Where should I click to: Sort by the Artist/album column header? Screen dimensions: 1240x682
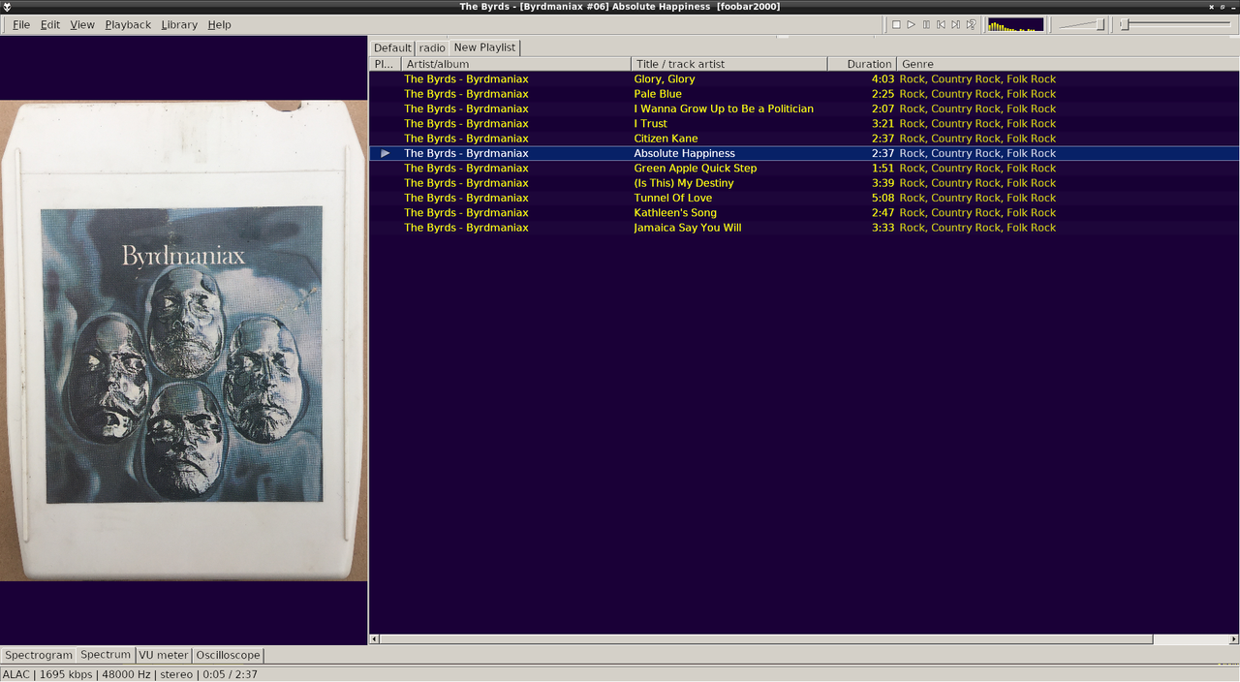click(x=515, y=64)
